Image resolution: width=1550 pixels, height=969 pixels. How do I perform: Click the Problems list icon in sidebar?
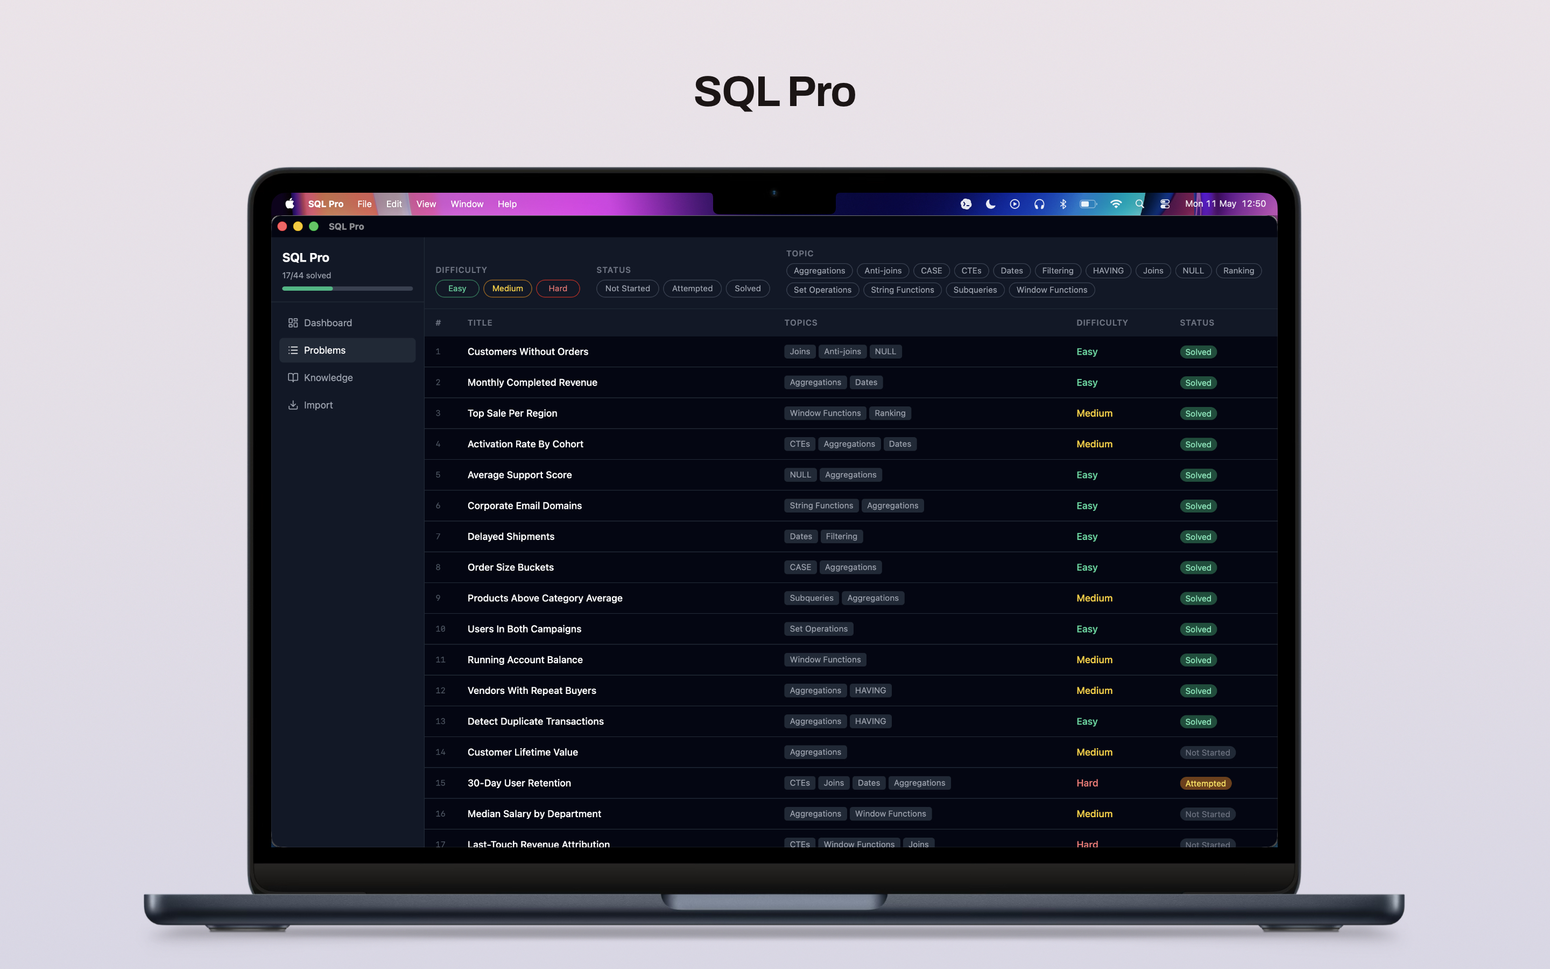[293, 350]
